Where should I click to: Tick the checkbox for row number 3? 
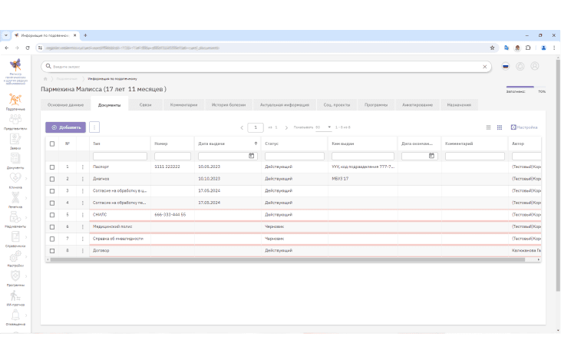click(x=52, y=191)
